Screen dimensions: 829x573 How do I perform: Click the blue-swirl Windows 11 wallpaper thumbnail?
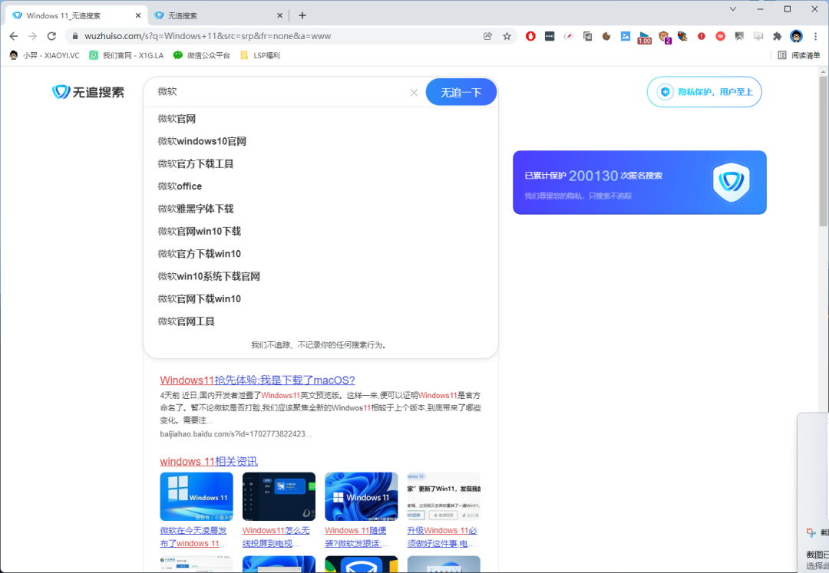click(361, 496)
